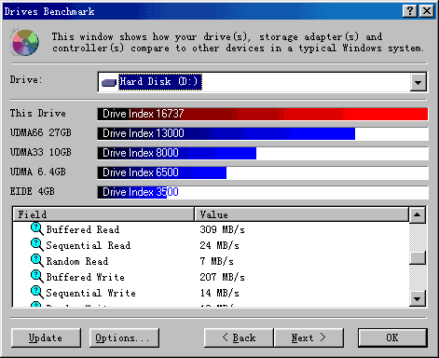The width and height of the screenshot is (439, 358).
Task: Go to next page with Next
Action: coord(309,337)
